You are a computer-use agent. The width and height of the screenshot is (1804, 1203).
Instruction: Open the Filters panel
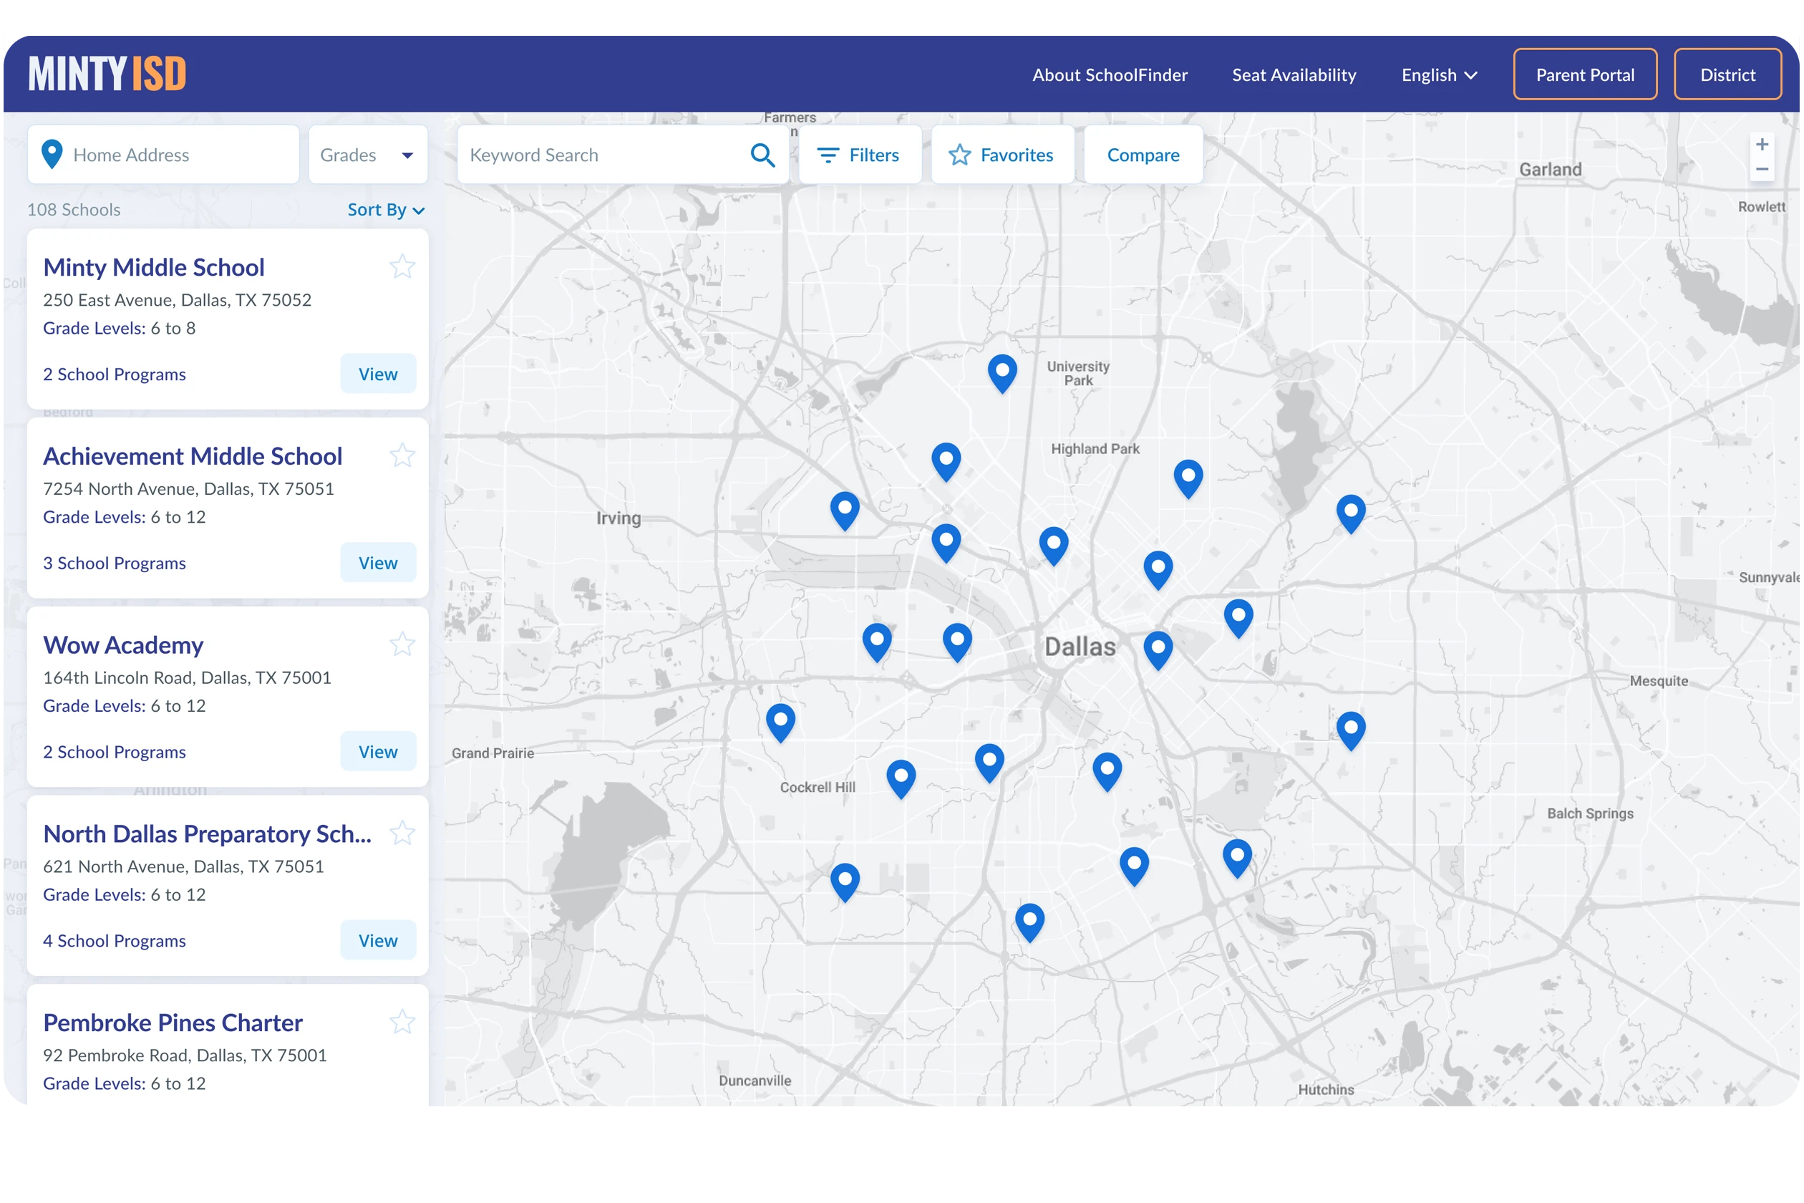859,155
